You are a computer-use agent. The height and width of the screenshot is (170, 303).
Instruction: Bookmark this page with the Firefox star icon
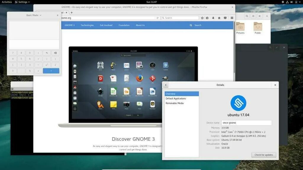pos(202,18)
